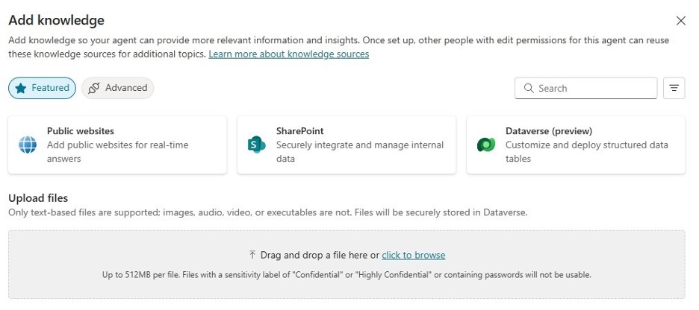The image size is (699, 310).
Task: Click the star icon on Featured
Action: [x=20, y=88]
